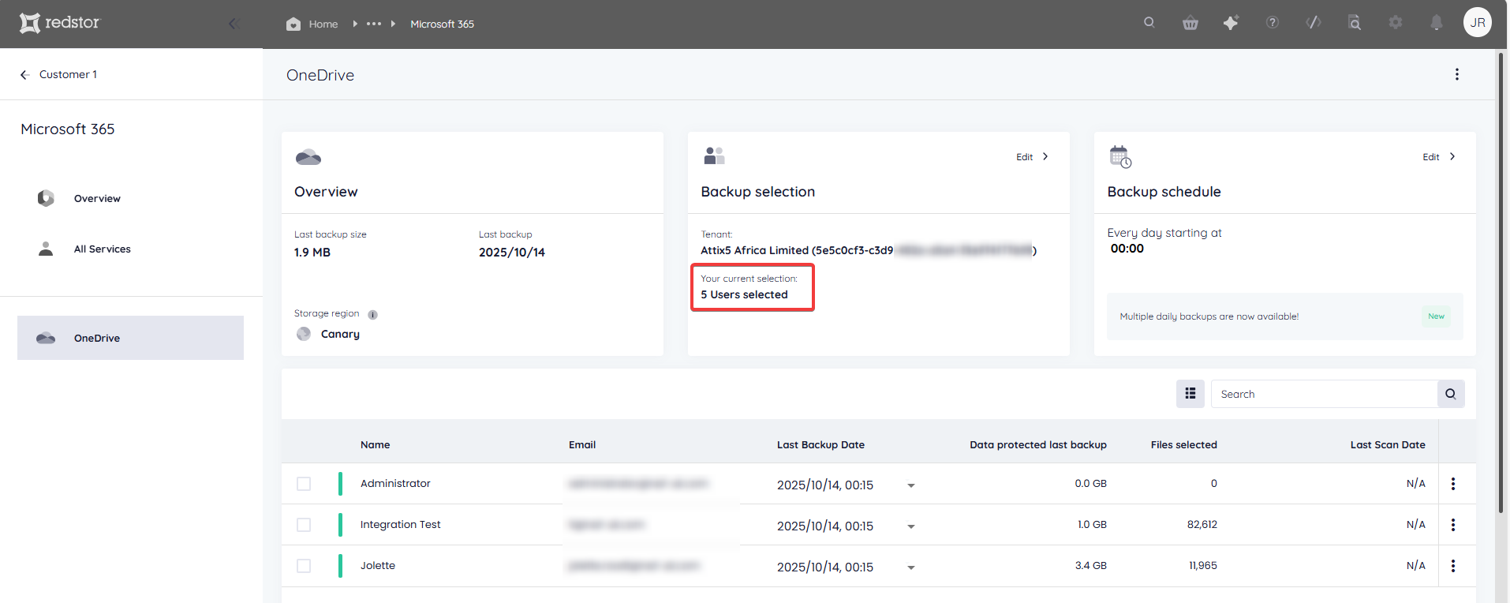Click the Overview cloud icon in card
The image size is (1510, 603).
click(x=308, y=157)
